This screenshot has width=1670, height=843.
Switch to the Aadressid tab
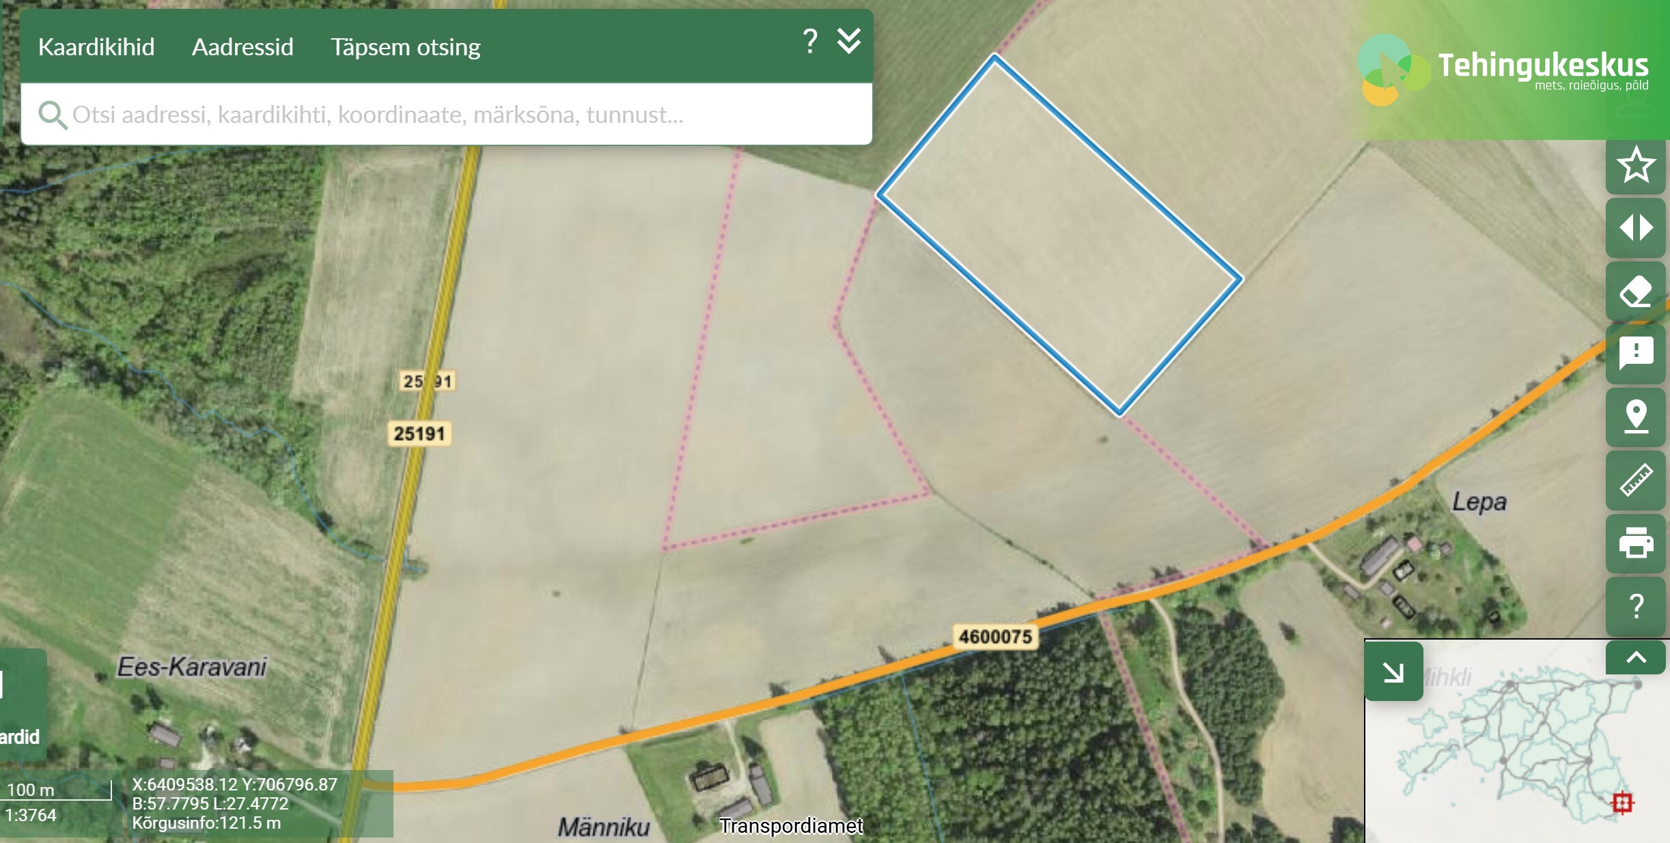point(242,47)
